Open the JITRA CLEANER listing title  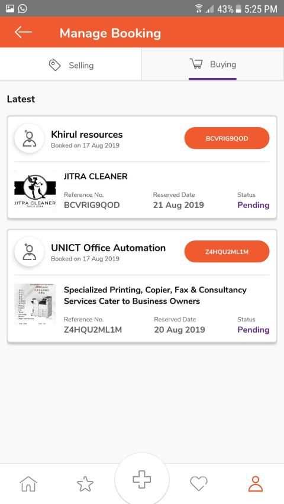click(x=96, y=176)
